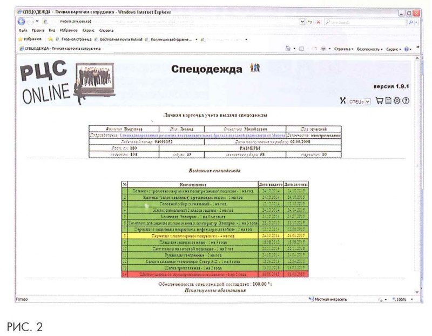Screen dimensions: 432x336
Task: Open the document report icon
Action: pos(388,100)
